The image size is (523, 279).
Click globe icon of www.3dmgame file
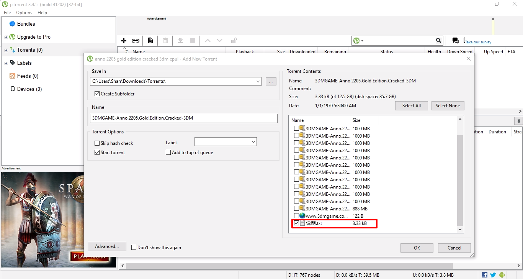[302, 216]
